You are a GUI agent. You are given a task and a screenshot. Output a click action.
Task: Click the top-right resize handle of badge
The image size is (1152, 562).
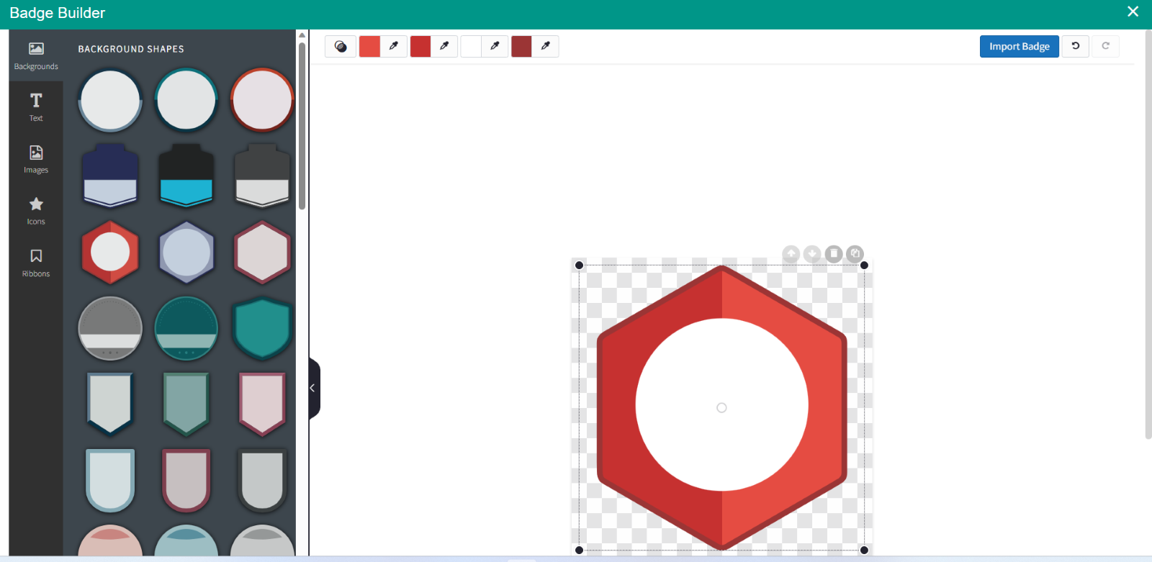865,266
